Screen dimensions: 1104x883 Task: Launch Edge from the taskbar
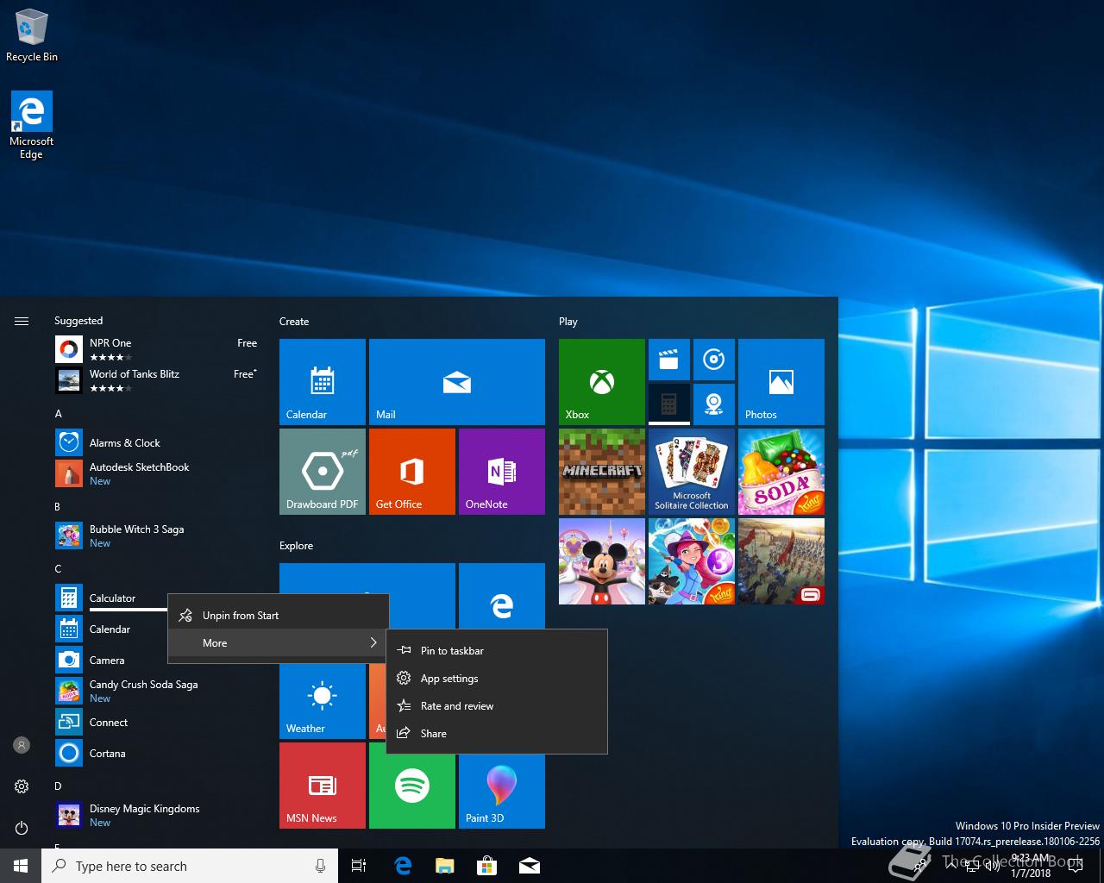[403, 866]
